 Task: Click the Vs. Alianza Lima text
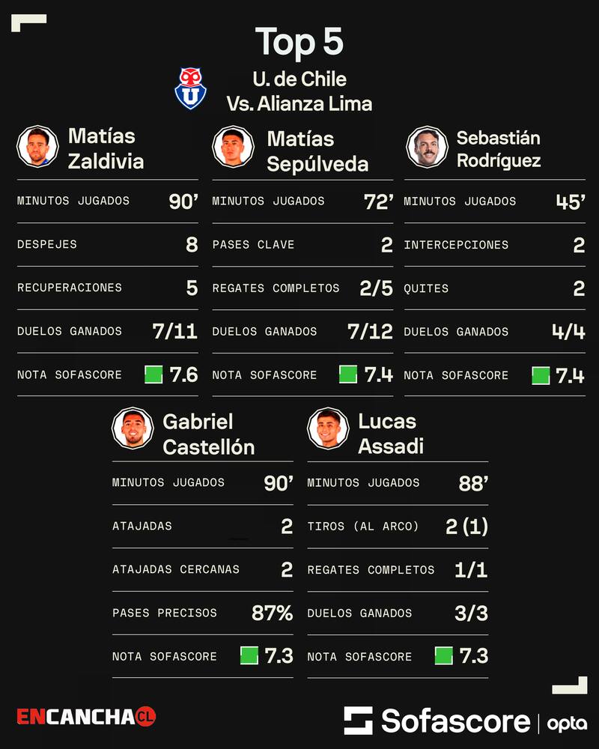(299, 103)
